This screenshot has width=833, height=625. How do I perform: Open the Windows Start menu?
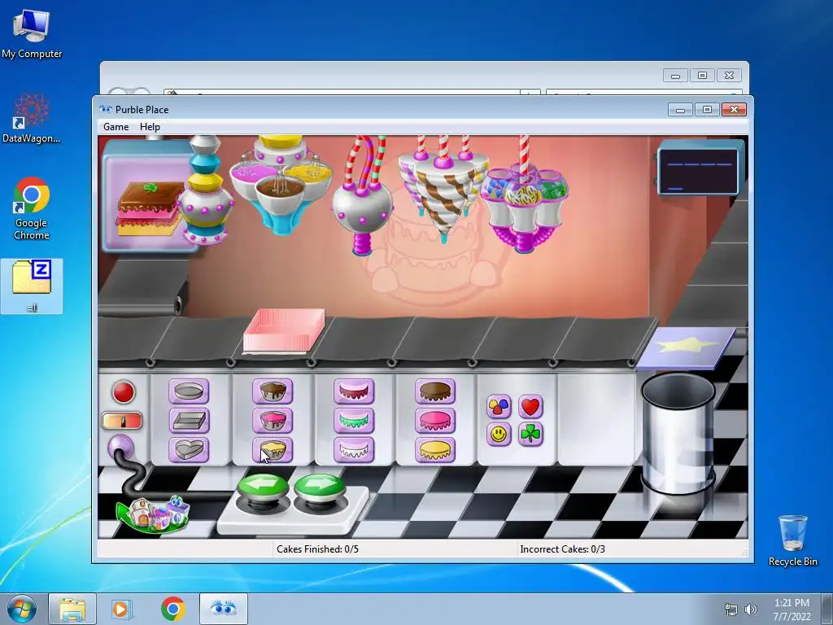click(22, 609)
